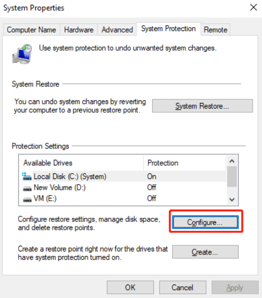This screenshot has width=262, height=298.
Task: Launch System Restore button
Action: tap(203, 106)
